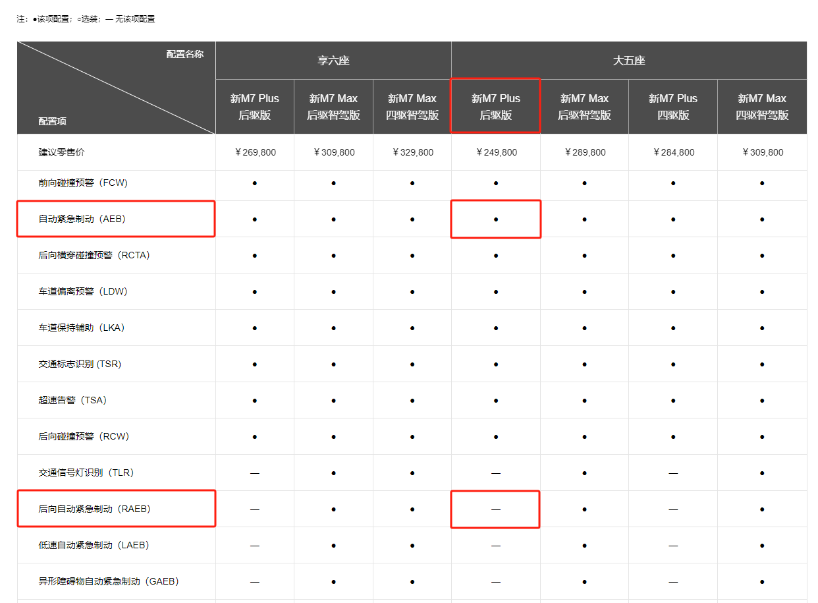Click the RAEB dot in the ¥289,800 column
818x603 pixels.
[585, 509]
